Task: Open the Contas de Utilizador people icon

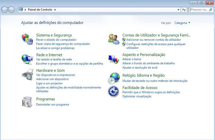Action: click(114, 39)
